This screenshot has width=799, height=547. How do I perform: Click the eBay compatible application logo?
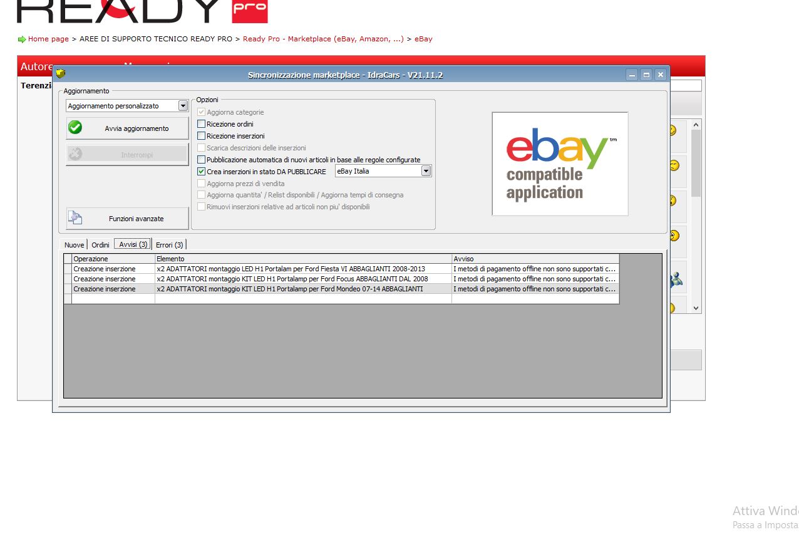[x=560, y=164]
